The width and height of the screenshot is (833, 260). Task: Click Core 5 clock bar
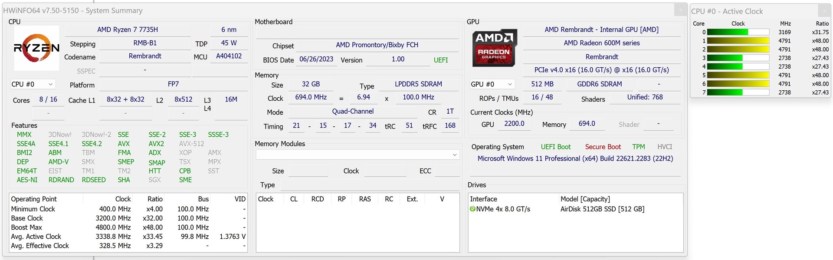point(738,75)
